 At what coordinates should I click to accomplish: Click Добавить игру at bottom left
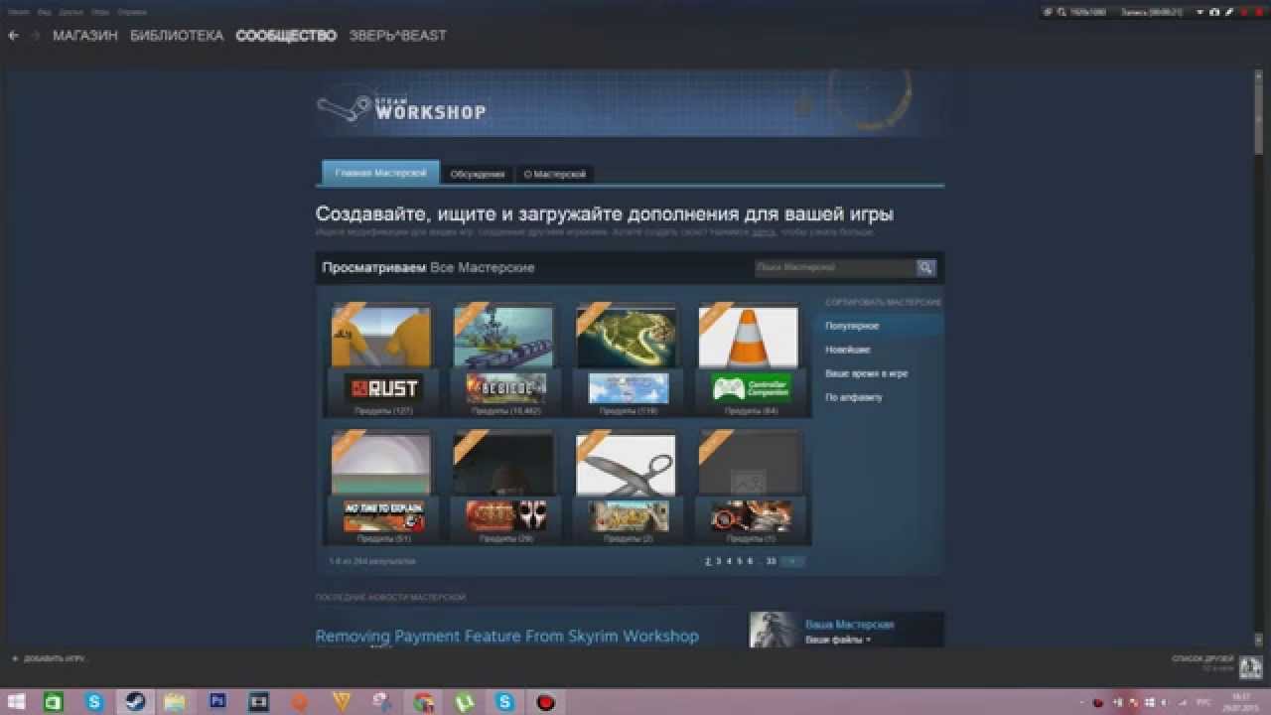pos(48,658)
